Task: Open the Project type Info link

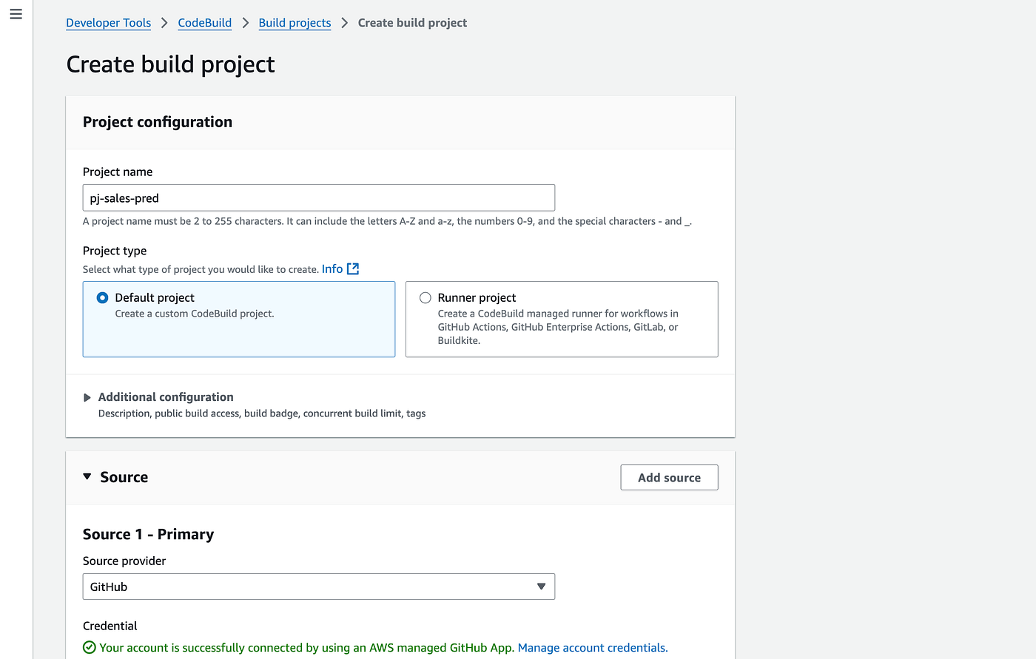Action: (332, 269)
